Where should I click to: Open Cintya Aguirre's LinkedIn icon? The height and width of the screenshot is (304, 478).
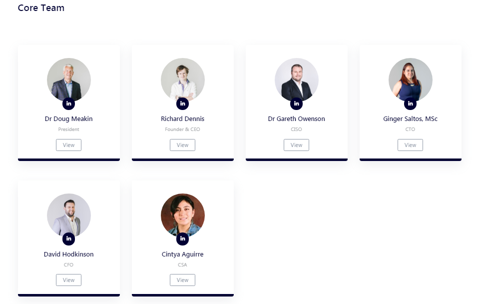(x=183, y=238)
